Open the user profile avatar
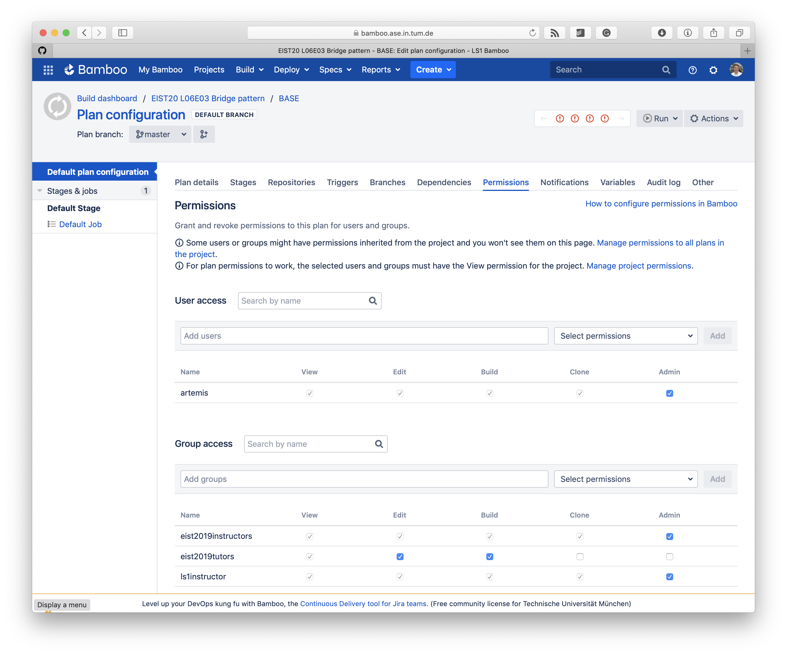The height and width of the screenshot is (655, 787). point(736,70)
